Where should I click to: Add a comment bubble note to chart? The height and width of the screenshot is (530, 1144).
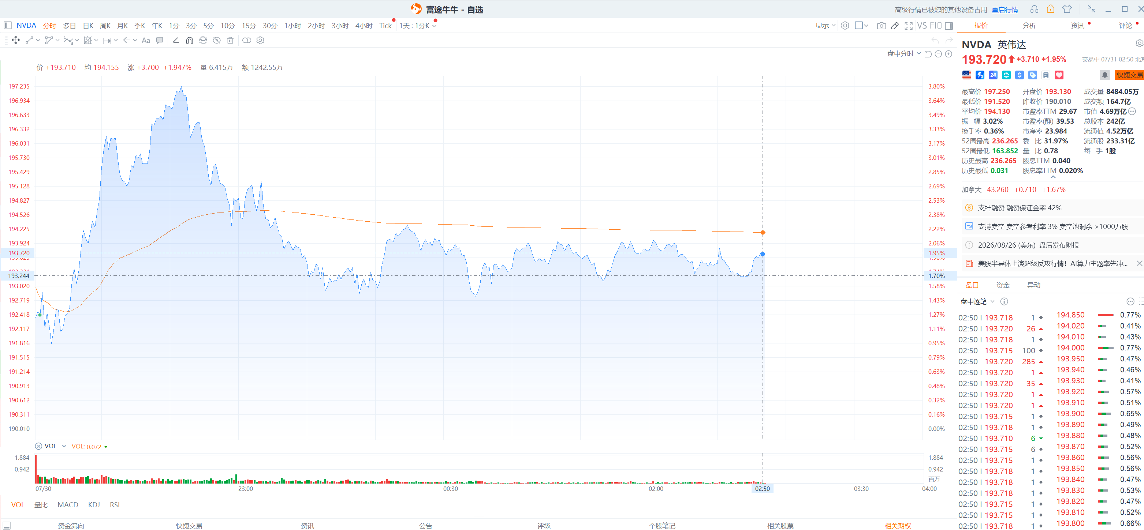160,40
